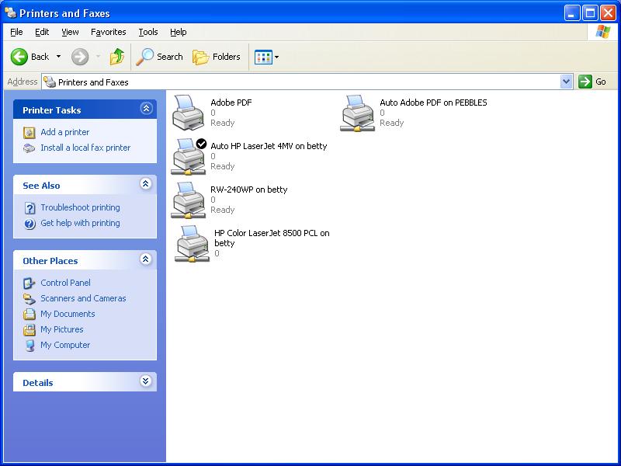Click the Other Places header title
The image size is (621, 466).
[50, 261]
